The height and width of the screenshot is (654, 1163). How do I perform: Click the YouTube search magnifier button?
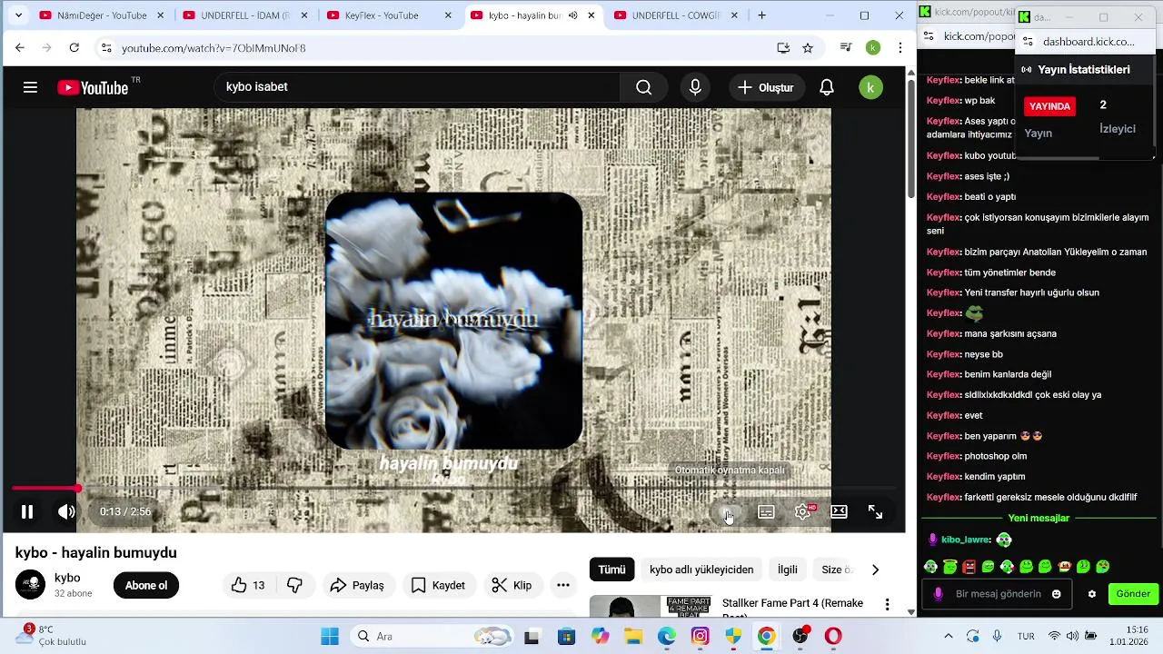[x=643, y=87]
